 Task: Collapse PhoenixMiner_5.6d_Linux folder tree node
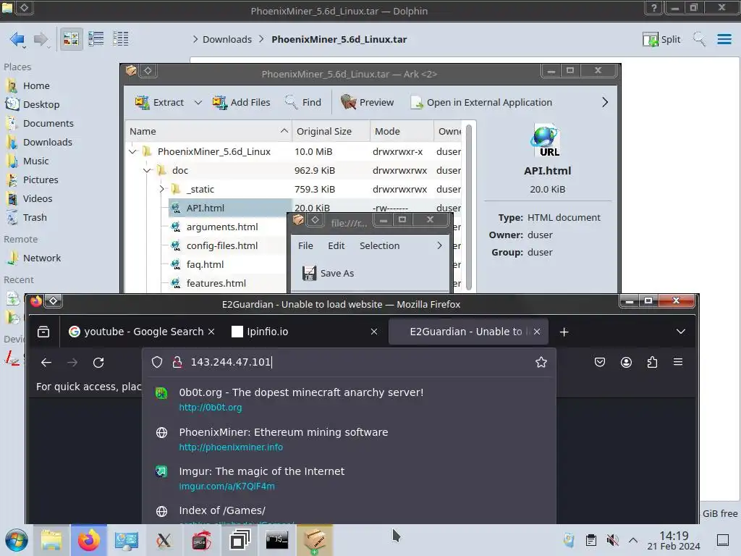pyautogui.click(x=133, y=152)
